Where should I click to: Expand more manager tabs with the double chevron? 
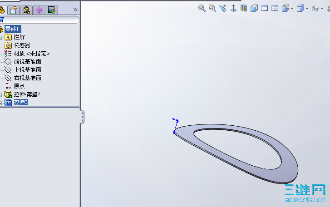[x=75, y=10]
